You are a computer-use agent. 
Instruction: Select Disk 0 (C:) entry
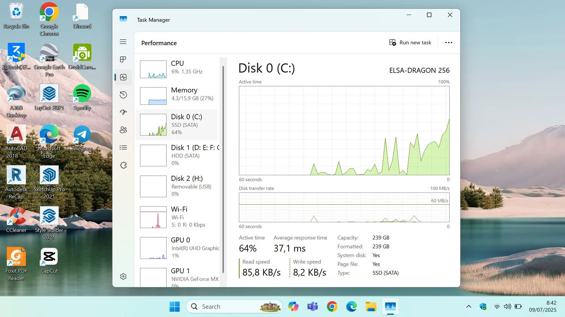tap(177, 125)
